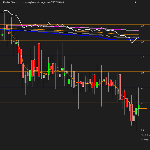
Task: Click the '7.8' current price label
Action: (x=142, y=130)
